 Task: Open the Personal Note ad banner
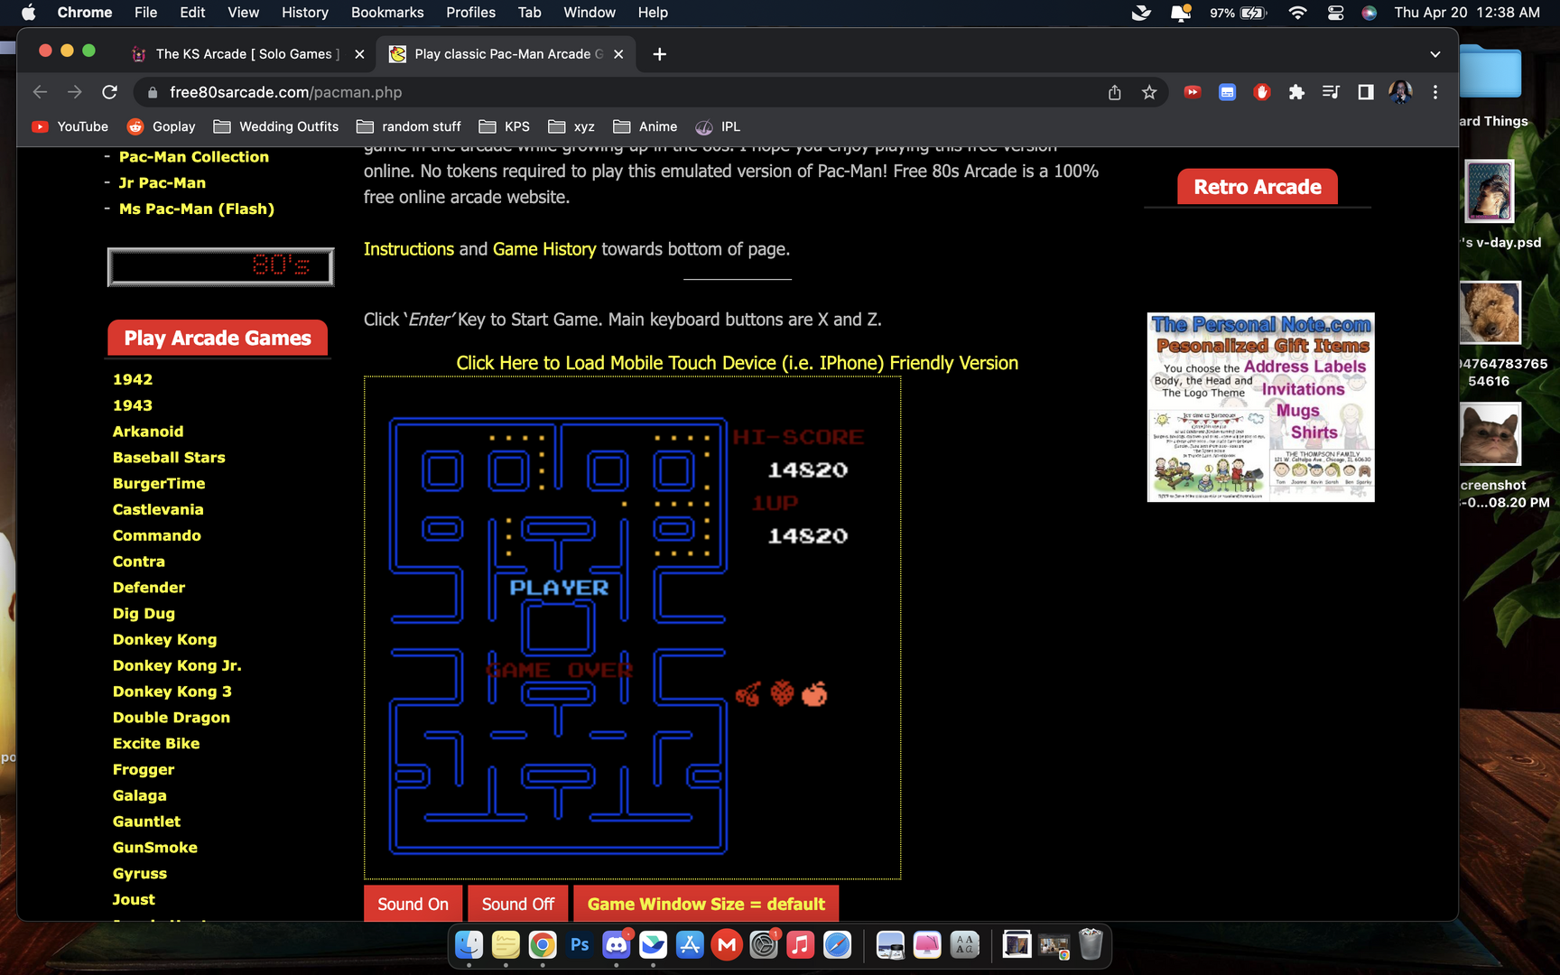[1260, 407]
